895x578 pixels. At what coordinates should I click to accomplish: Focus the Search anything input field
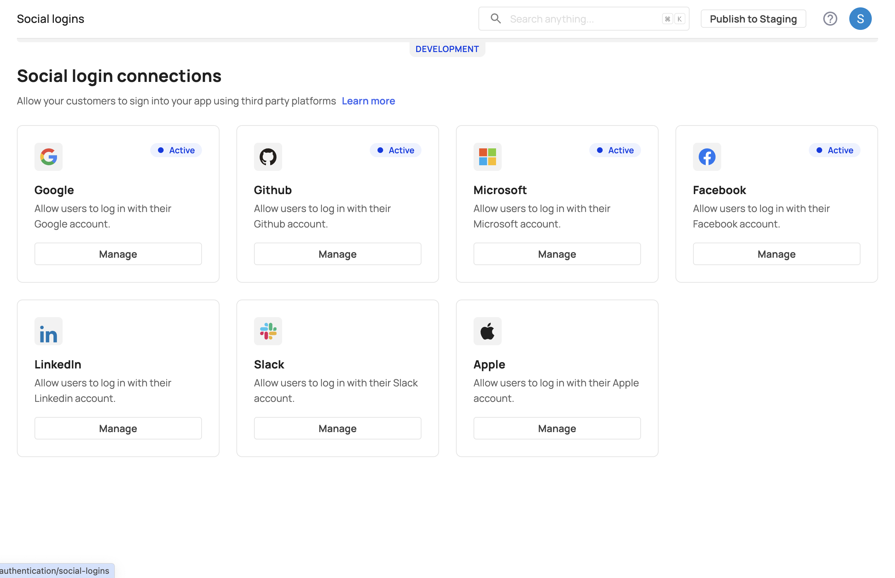582,19
